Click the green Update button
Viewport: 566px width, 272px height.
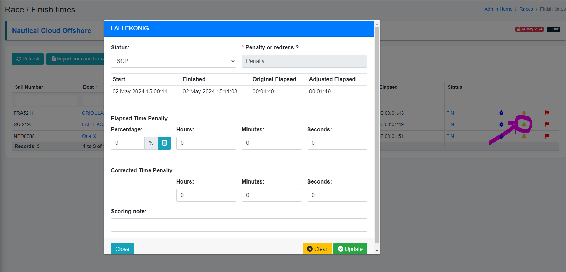pyautogui.click(x=350, y=249)
